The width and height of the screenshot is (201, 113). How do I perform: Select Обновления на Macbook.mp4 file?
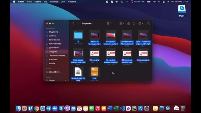pyautogui.click(x=127, y=35)
